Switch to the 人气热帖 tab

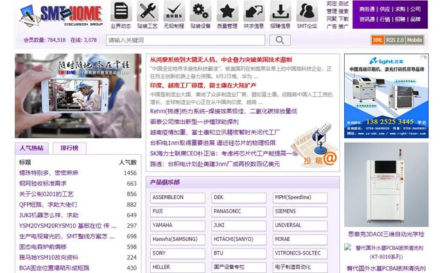point(31,148)
